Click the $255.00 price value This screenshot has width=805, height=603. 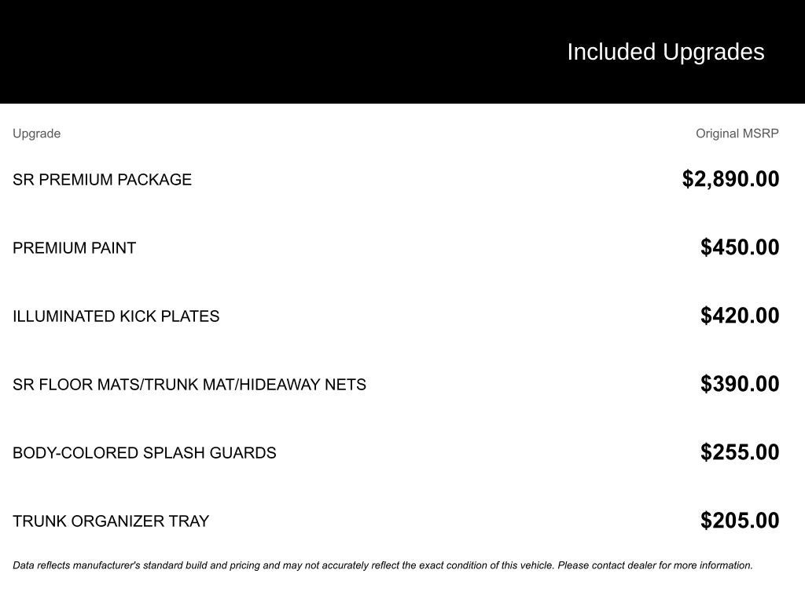[740, 451]
